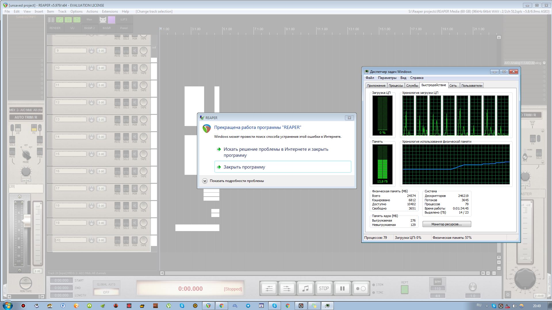Switch to Приложения tab in Task Manager
This screenshot has width=552, height=310.
[376, 86]
